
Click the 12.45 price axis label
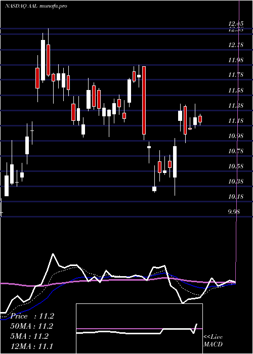236,23
